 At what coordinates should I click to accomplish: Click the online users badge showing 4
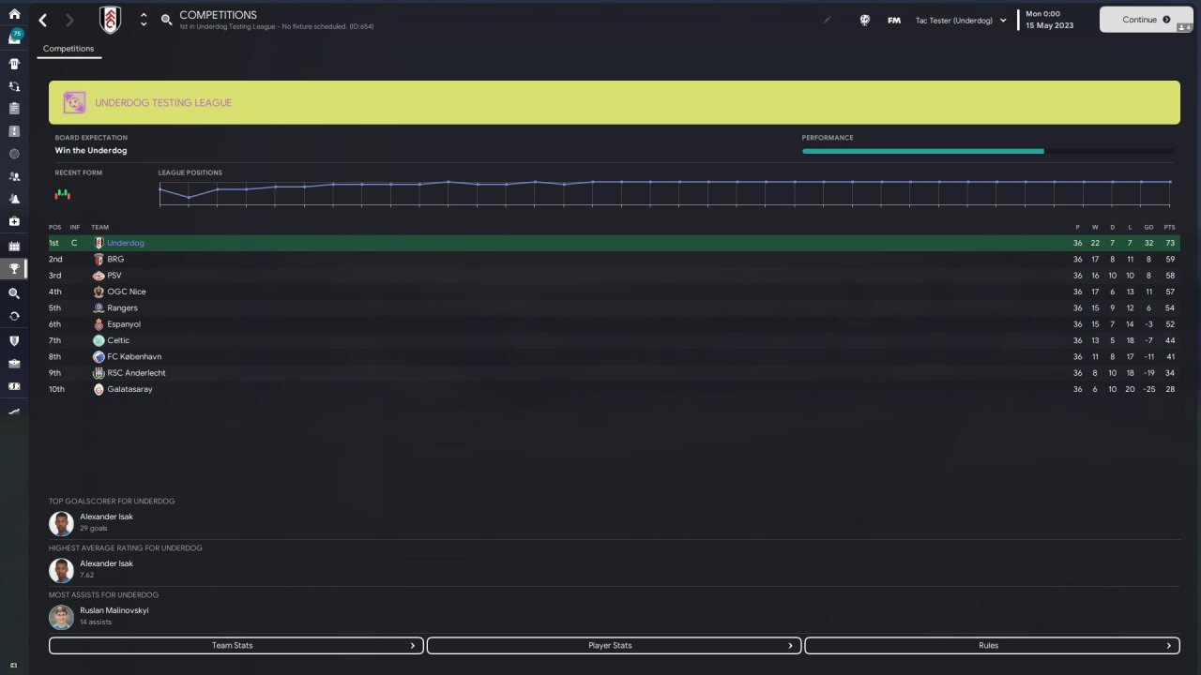[1184, 28]
